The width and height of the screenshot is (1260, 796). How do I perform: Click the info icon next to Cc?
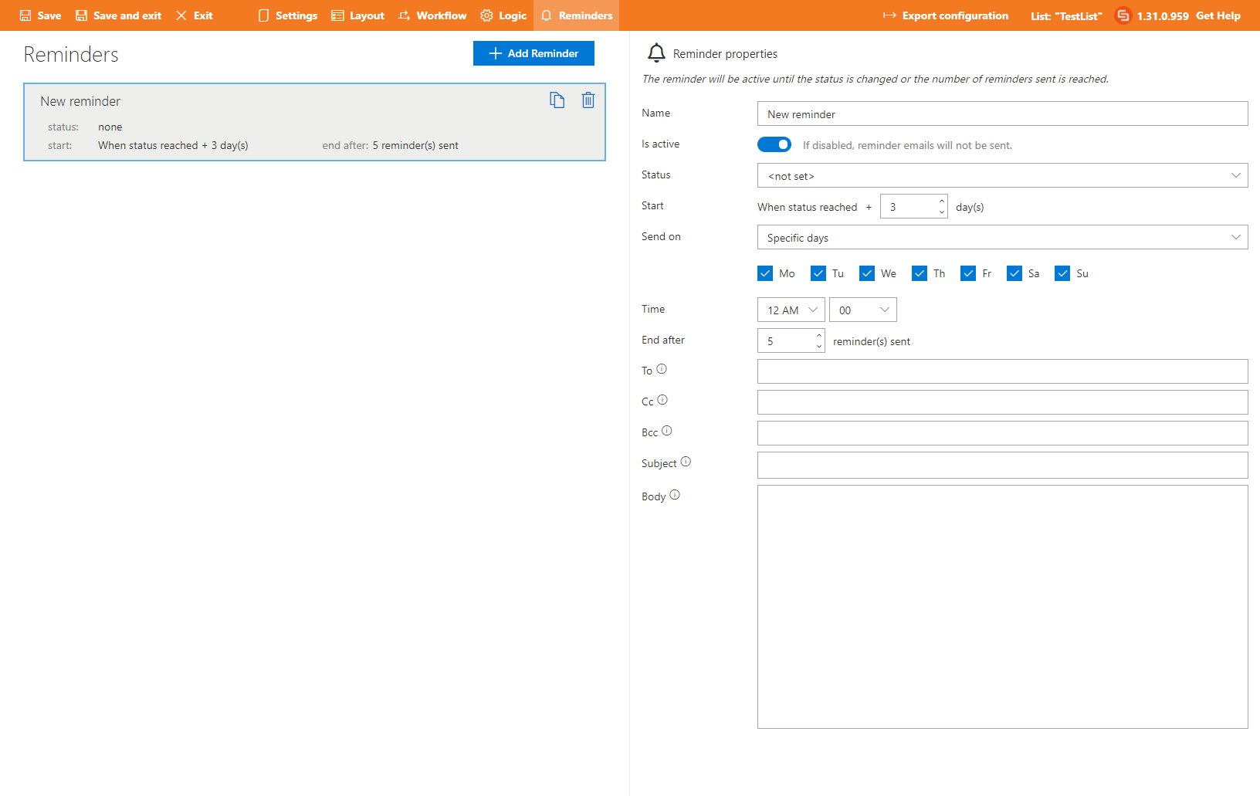(662, 400)
